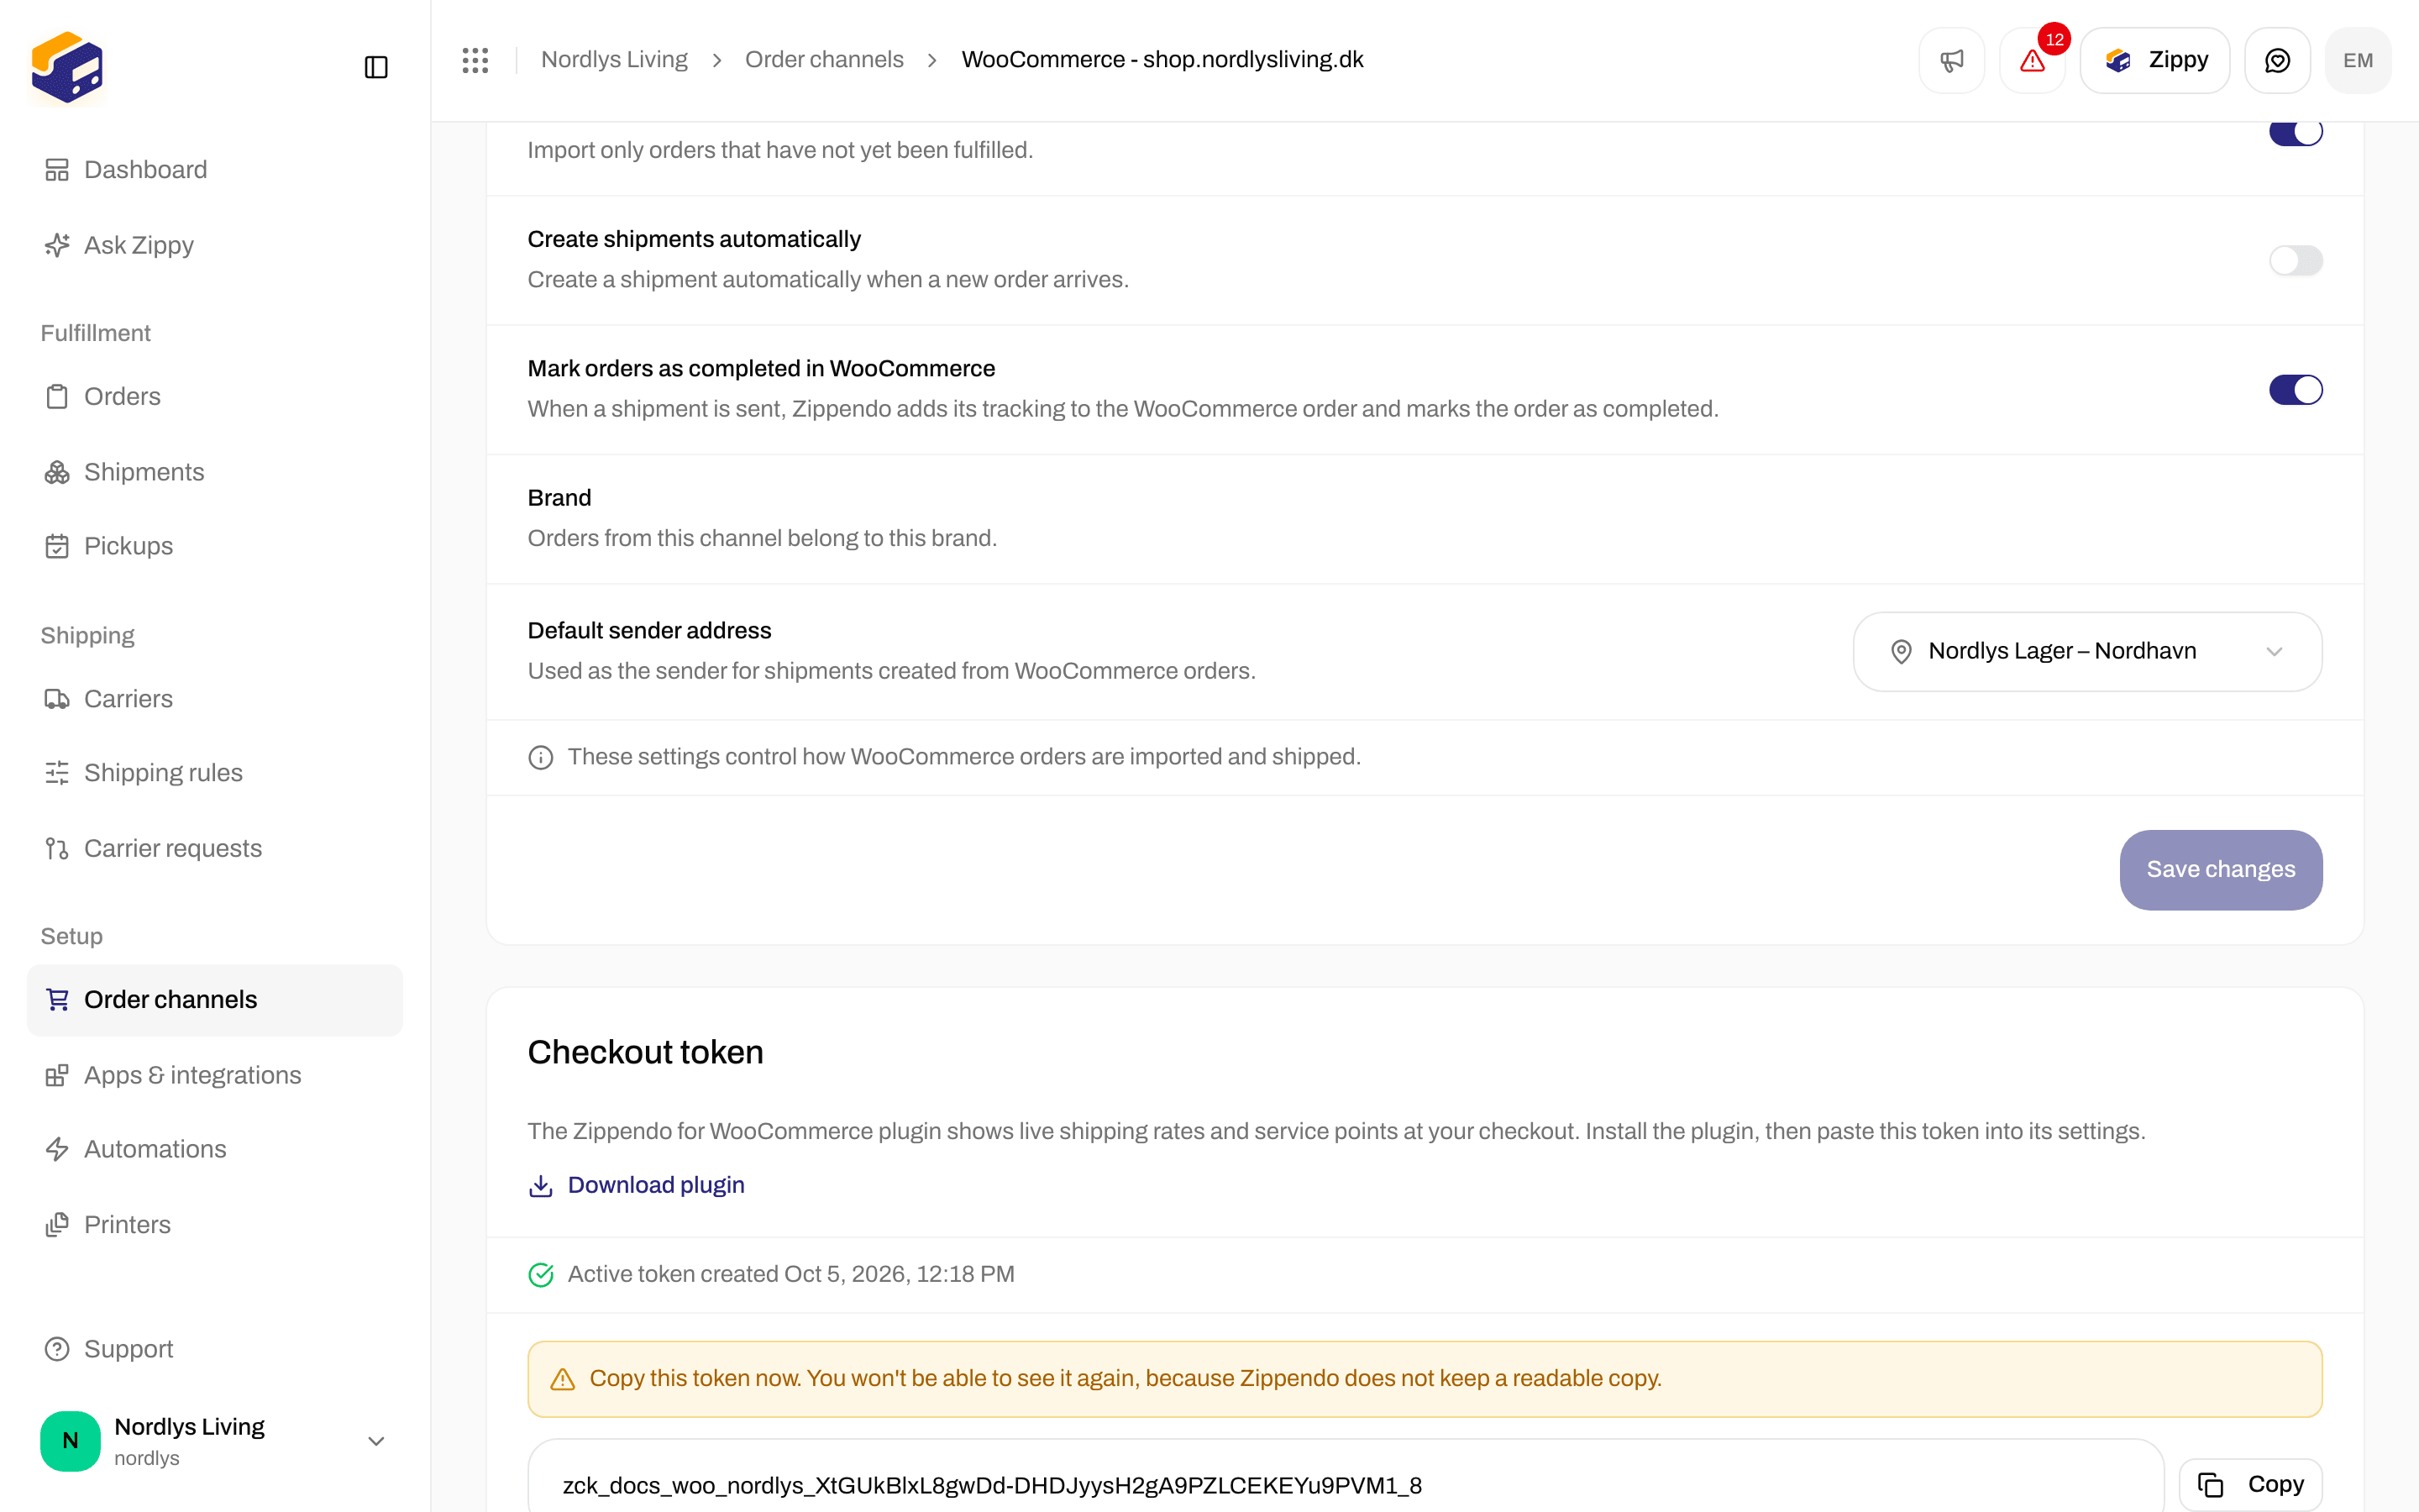This screenshot has height=1512, width=2419.
Task: Open Ask Zippy
Action: tap(215, 245)
